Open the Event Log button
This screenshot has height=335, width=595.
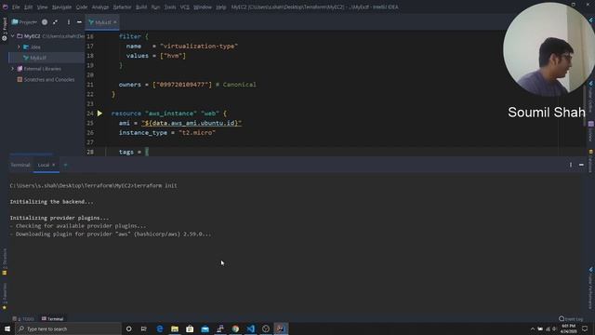pyautogui.click(x=571, y=318)
